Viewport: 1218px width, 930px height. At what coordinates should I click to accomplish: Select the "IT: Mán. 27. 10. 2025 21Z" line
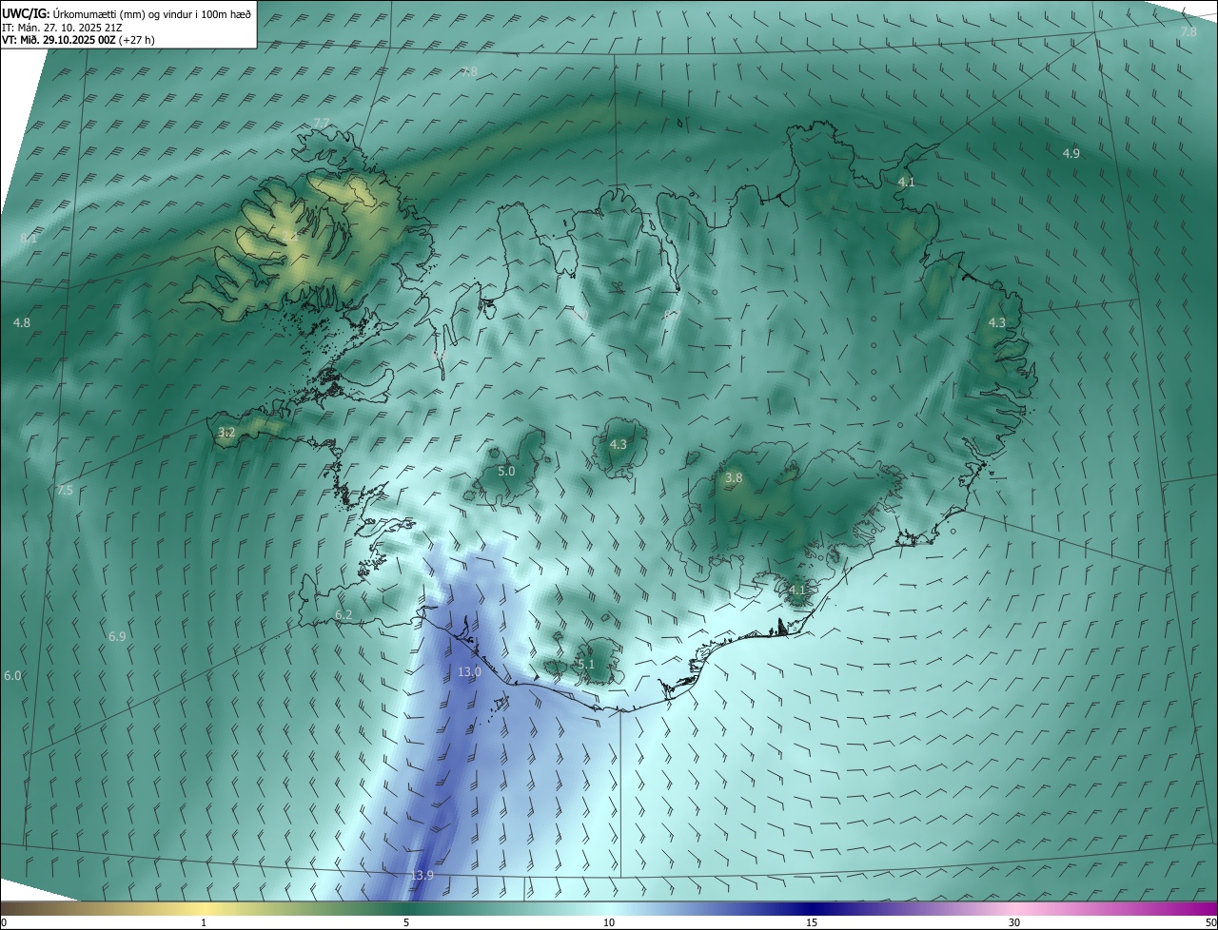64,27
